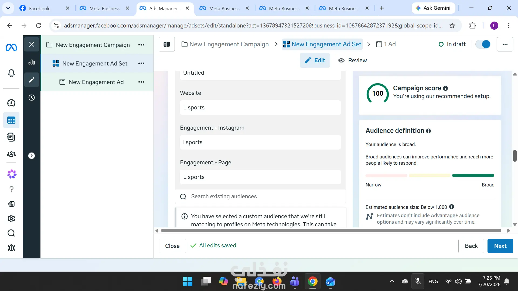
Task: Open Outlook from the taskbar
Action: coord(330,282)
